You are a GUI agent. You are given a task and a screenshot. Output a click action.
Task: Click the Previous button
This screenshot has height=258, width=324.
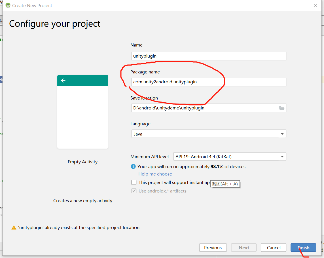coord(213,248)
